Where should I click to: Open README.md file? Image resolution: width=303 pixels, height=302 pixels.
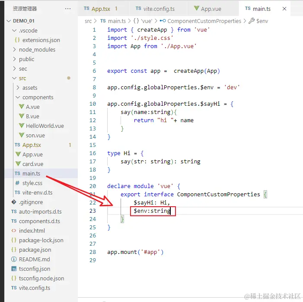pyautogui.click(x=35, y=259)
